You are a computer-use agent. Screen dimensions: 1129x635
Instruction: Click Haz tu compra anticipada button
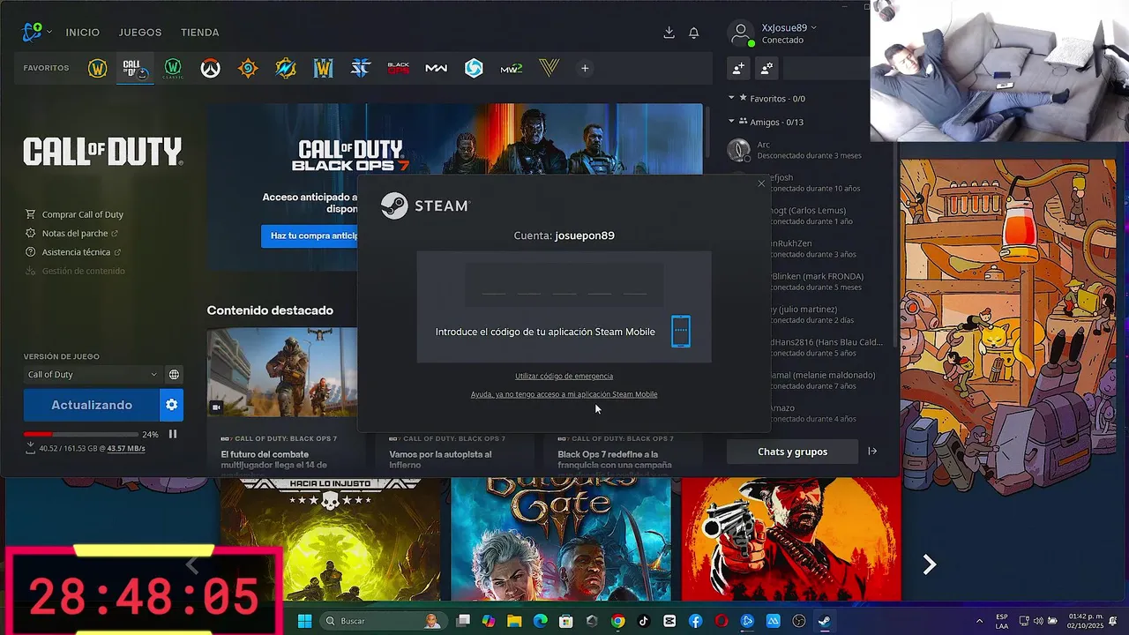click(309, 235)
